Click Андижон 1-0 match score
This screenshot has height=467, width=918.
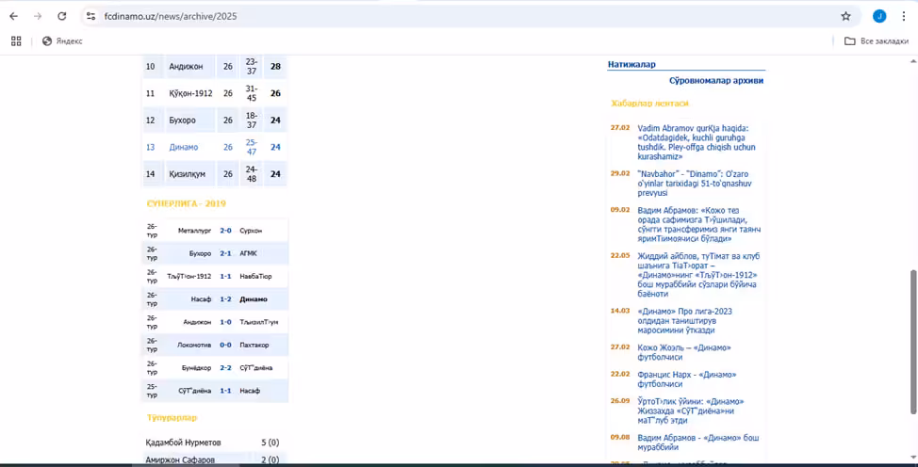225,322
